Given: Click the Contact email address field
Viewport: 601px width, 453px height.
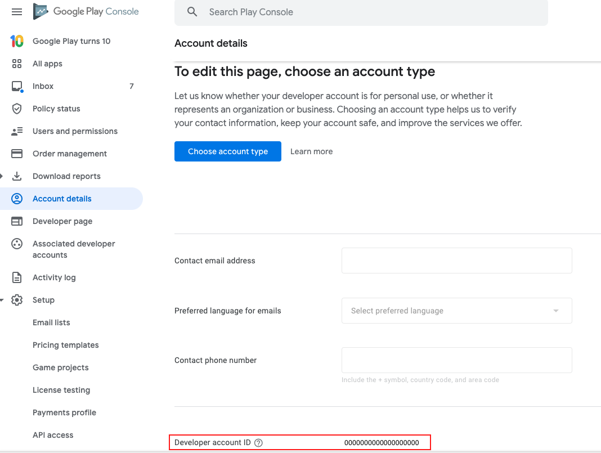Looking at the screenshot, I should coord(456,261).
